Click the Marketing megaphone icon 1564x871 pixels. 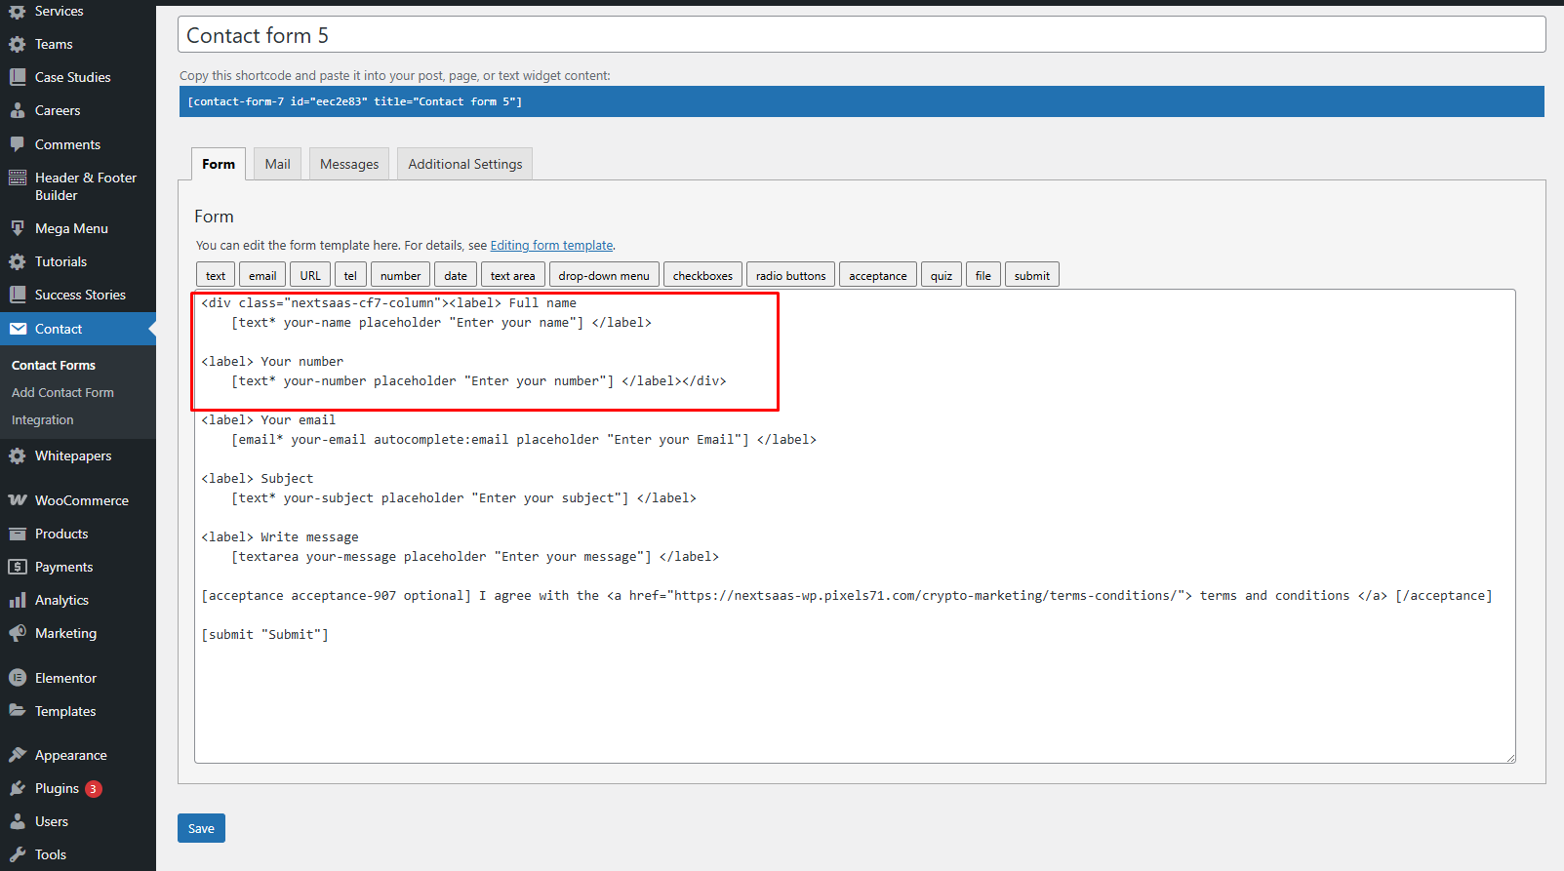[18, 633]
